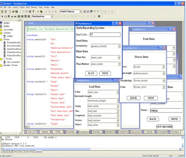Open the Layout menu
The width and height of the screenshot is (186, 158).
tap(15, 7)
